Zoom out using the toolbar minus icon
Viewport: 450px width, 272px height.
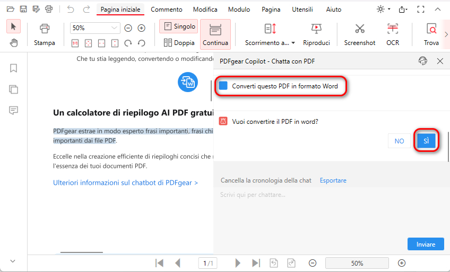pos(128,28)
